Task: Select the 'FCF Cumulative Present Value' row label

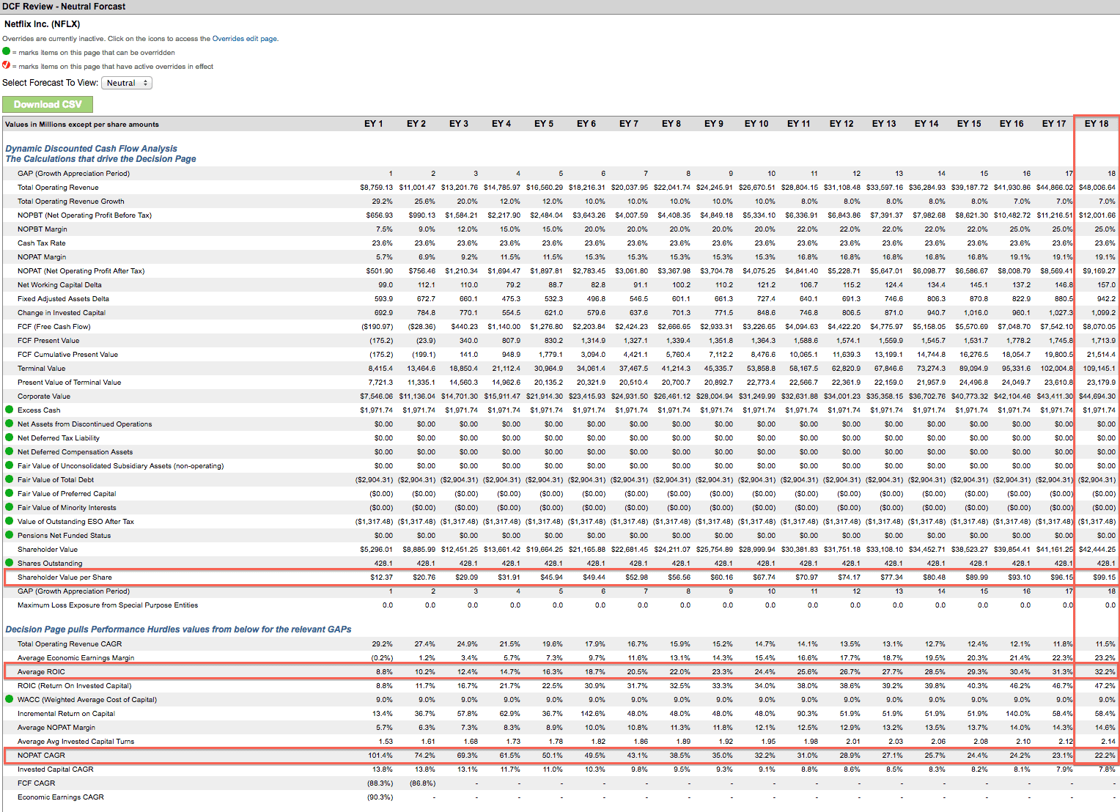Action: [67, 355]
